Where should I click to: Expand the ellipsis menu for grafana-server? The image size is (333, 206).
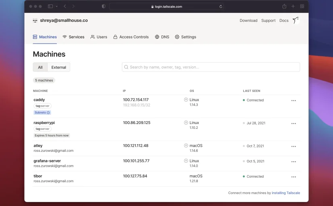click(293, 162)
